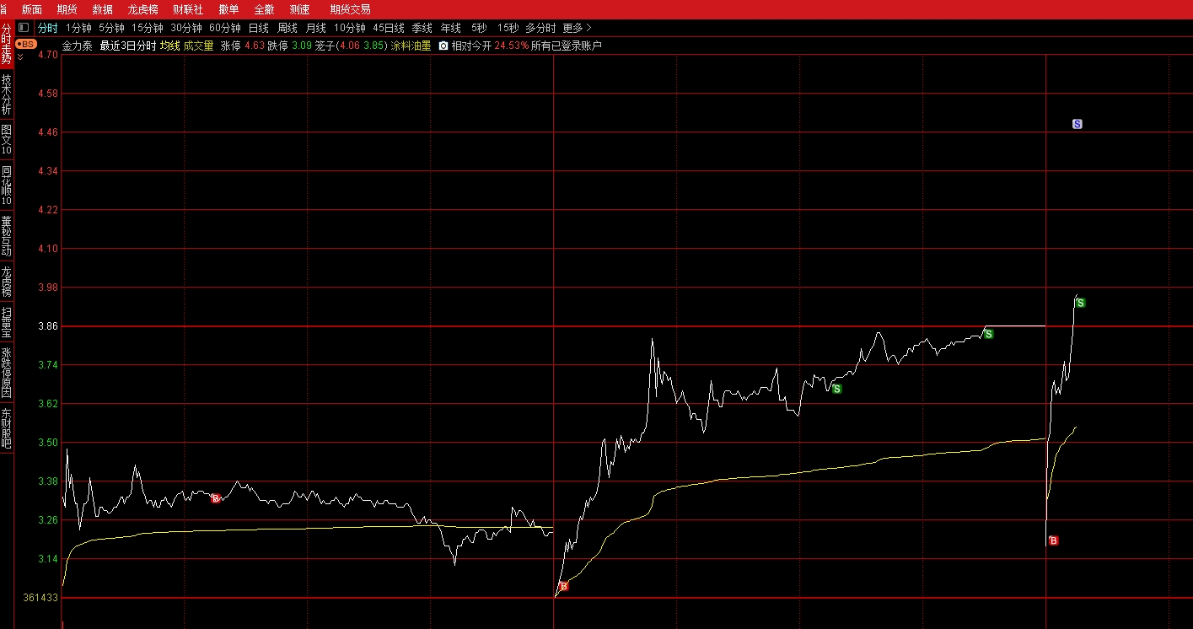
Task: Open the 财联社 menu
Action: click(x=188, y=9)
